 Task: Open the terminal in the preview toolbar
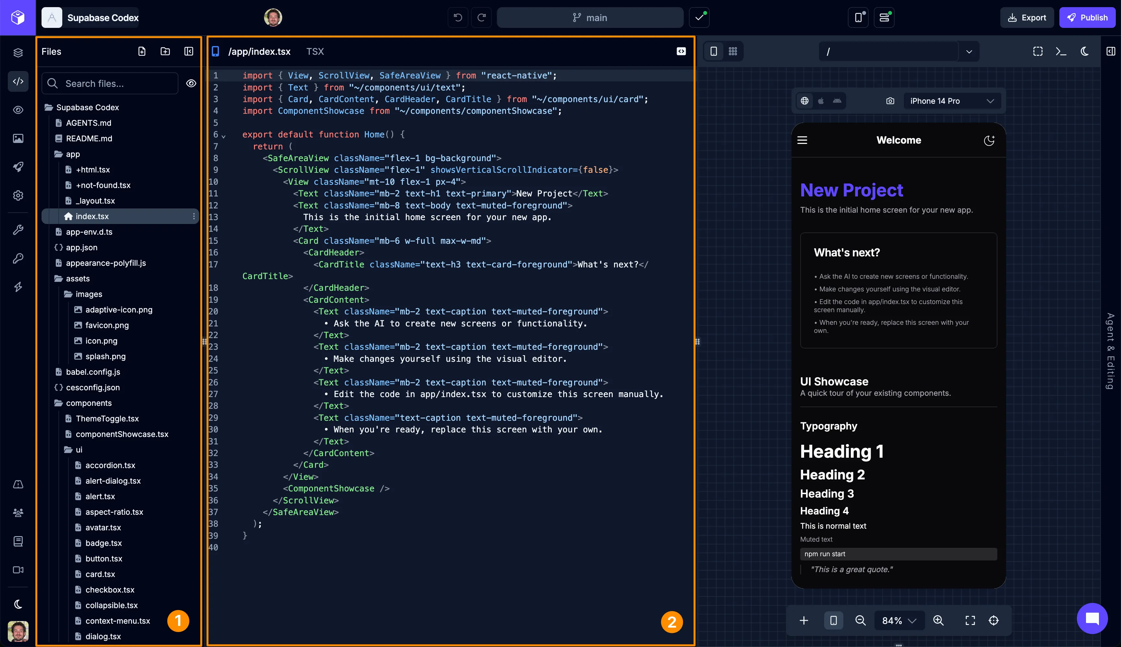[1061, 51]
